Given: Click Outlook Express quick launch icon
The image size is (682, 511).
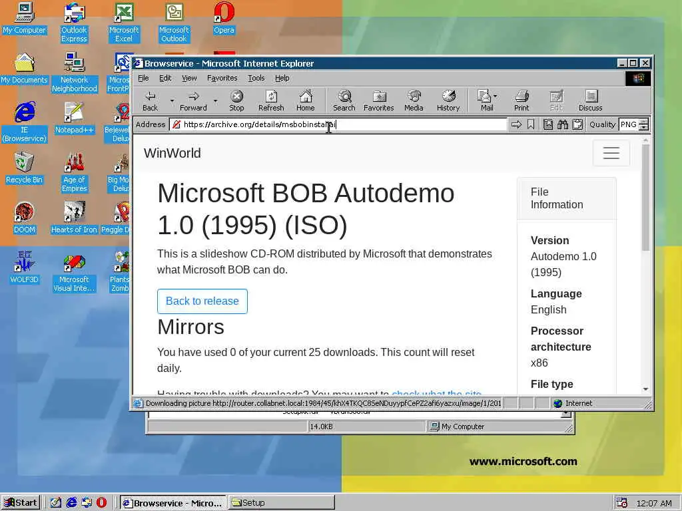Looking at the screenshot, I should (x=87, y=503).
